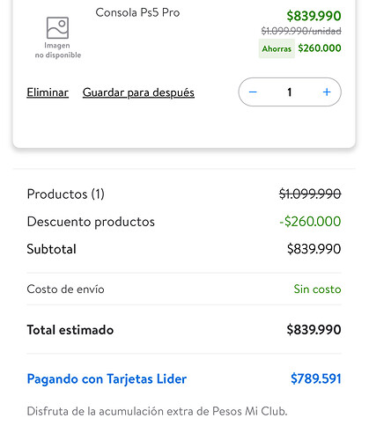Click Eliminar to remove the item
The image size is (369, 440).
[48, 92]
